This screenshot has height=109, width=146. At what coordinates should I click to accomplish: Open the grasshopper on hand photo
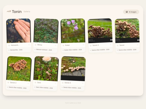point(19,31)
